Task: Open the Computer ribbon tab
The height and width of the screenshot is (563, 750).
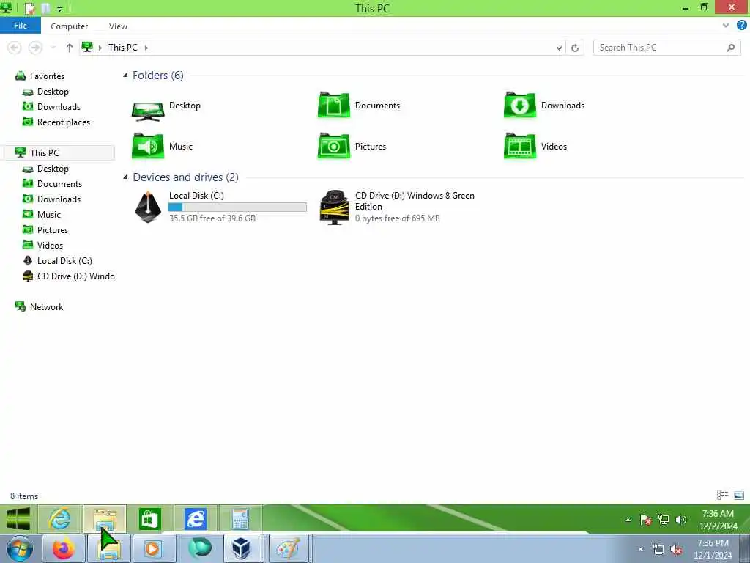Action: (70, 26)
